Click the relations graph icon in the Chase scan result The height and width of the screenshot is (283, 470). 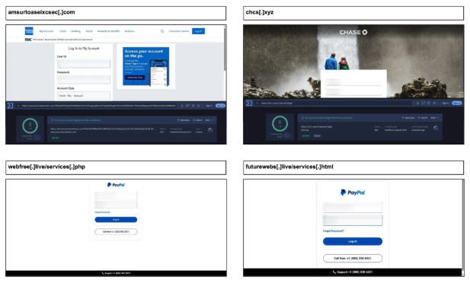[436, 128]
